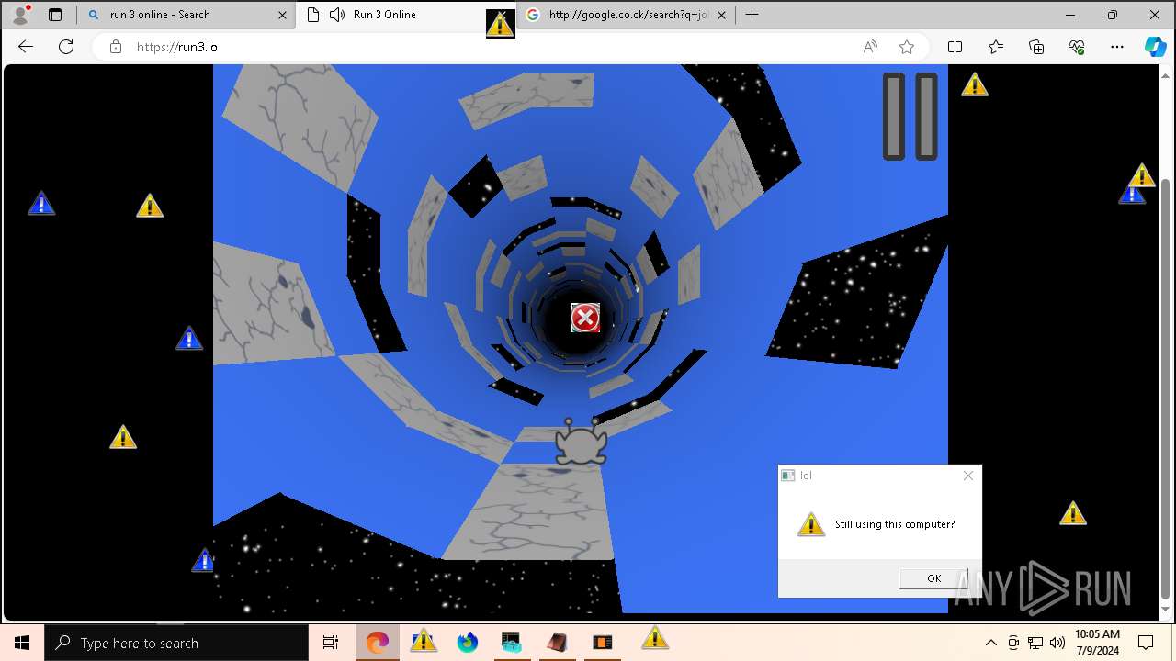Open the Windows Start menu
Image resolution: width=1176 pixels, height=661 pixels.
coord(22,643)
